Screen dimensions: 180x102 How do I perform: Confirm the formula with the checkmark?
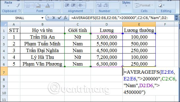[60, 18]
